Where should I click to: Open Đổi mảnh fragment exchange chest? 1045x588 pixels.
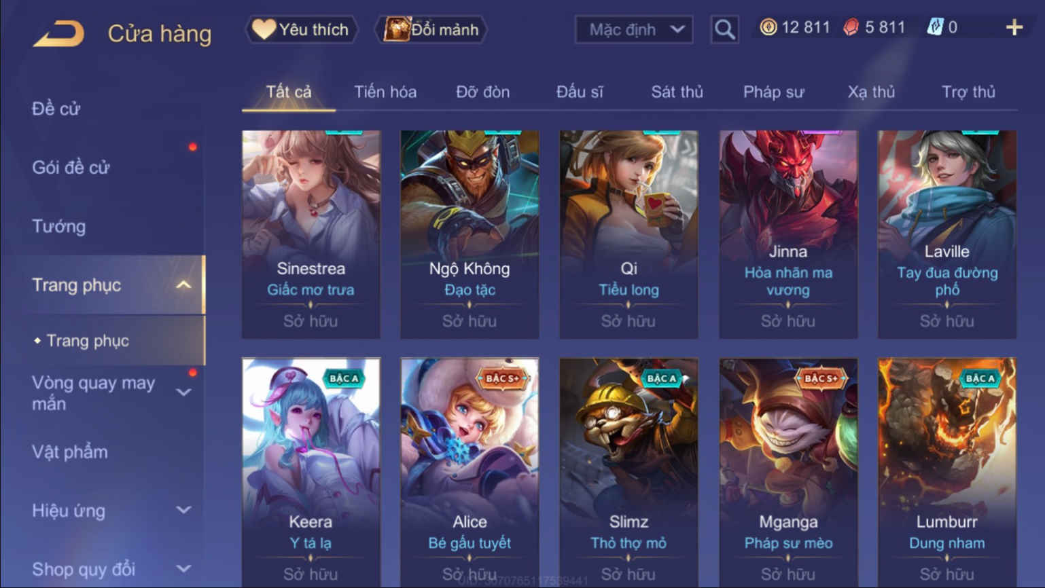tap(431, 29)
